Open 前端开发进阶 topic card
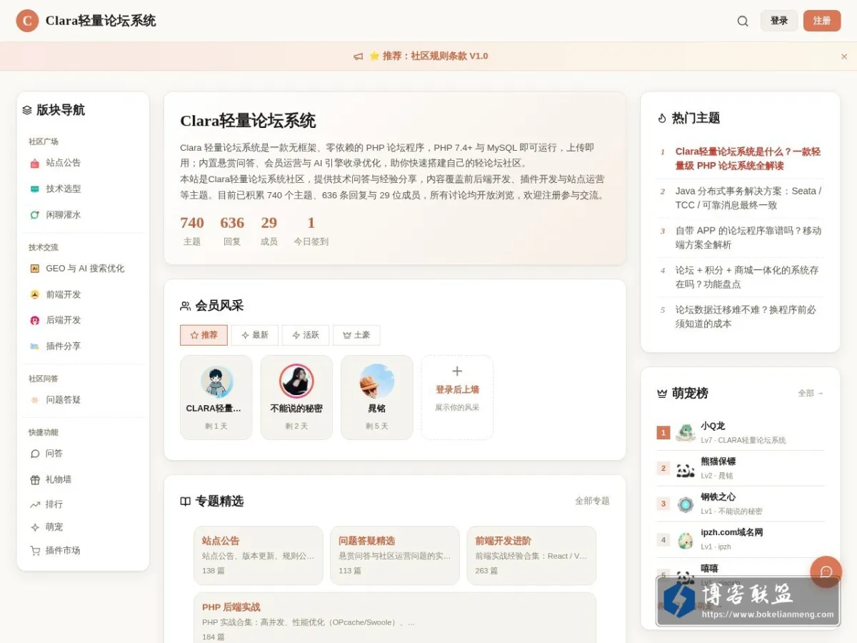 tap(531, 556)
